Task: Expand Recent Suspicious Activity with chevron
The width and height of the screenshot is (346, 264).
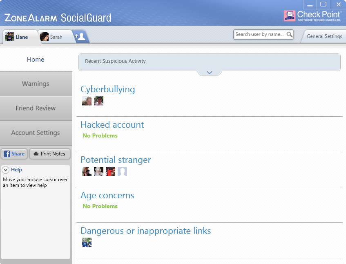Action: coord(210,73)
